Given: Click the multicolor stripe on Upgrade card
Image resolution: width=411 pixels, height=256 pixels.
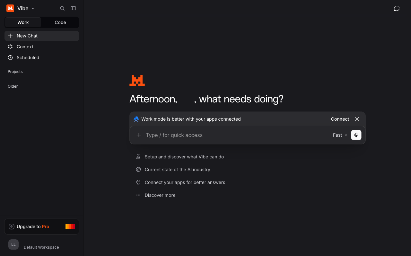Looking at the screenshot, I should [70, 227].
